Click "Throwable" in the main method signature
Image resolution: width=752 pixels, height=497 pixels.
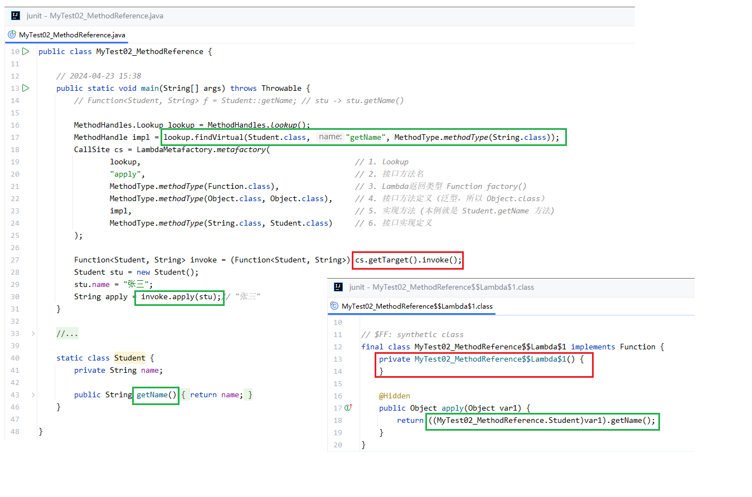[282, 88]
